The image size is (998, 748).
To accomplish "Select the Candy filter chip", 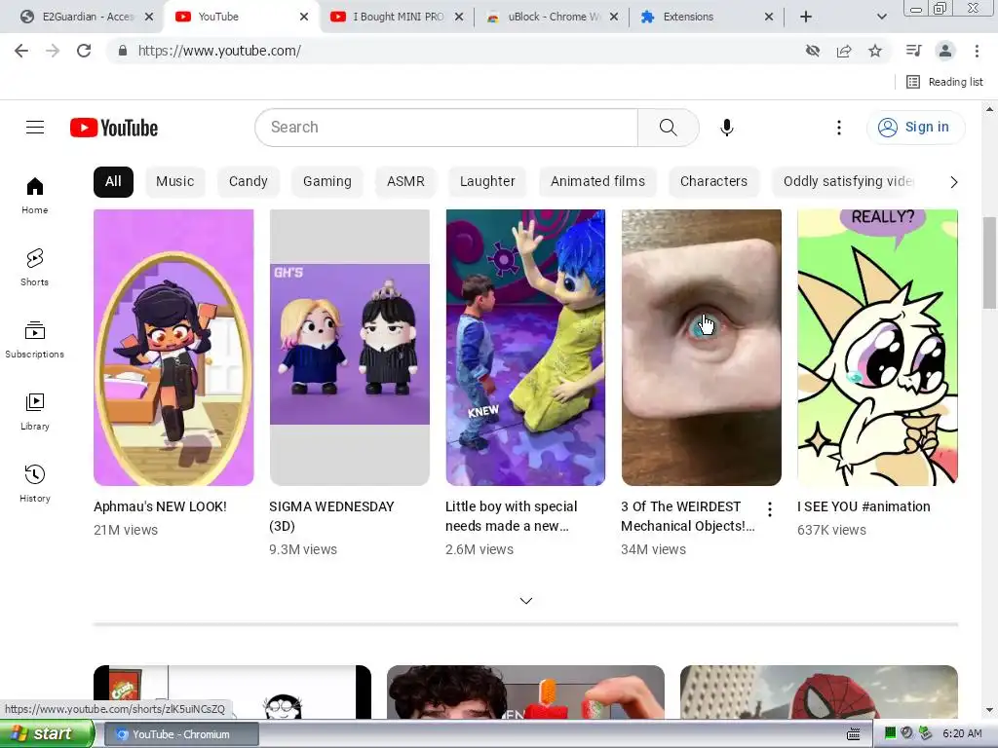I will coord(249,181).
